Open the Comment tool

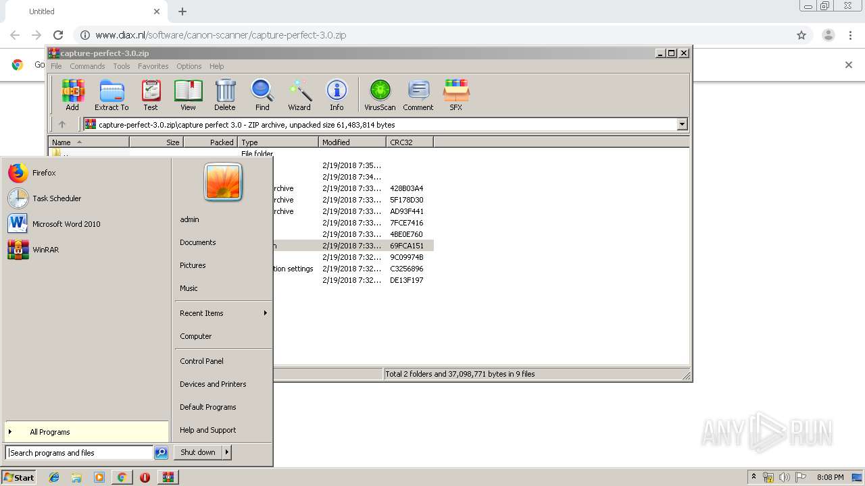click(x=418, y=95)
